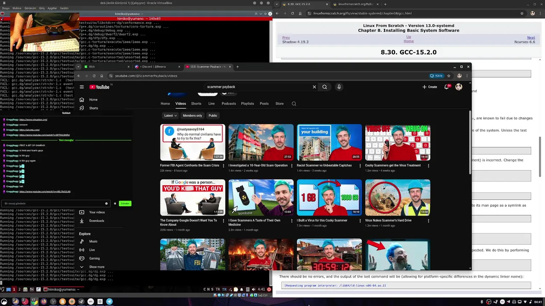Open I Built a Virus video thumbnail
This screenshot has height=306, width=545.
(329, 198)
